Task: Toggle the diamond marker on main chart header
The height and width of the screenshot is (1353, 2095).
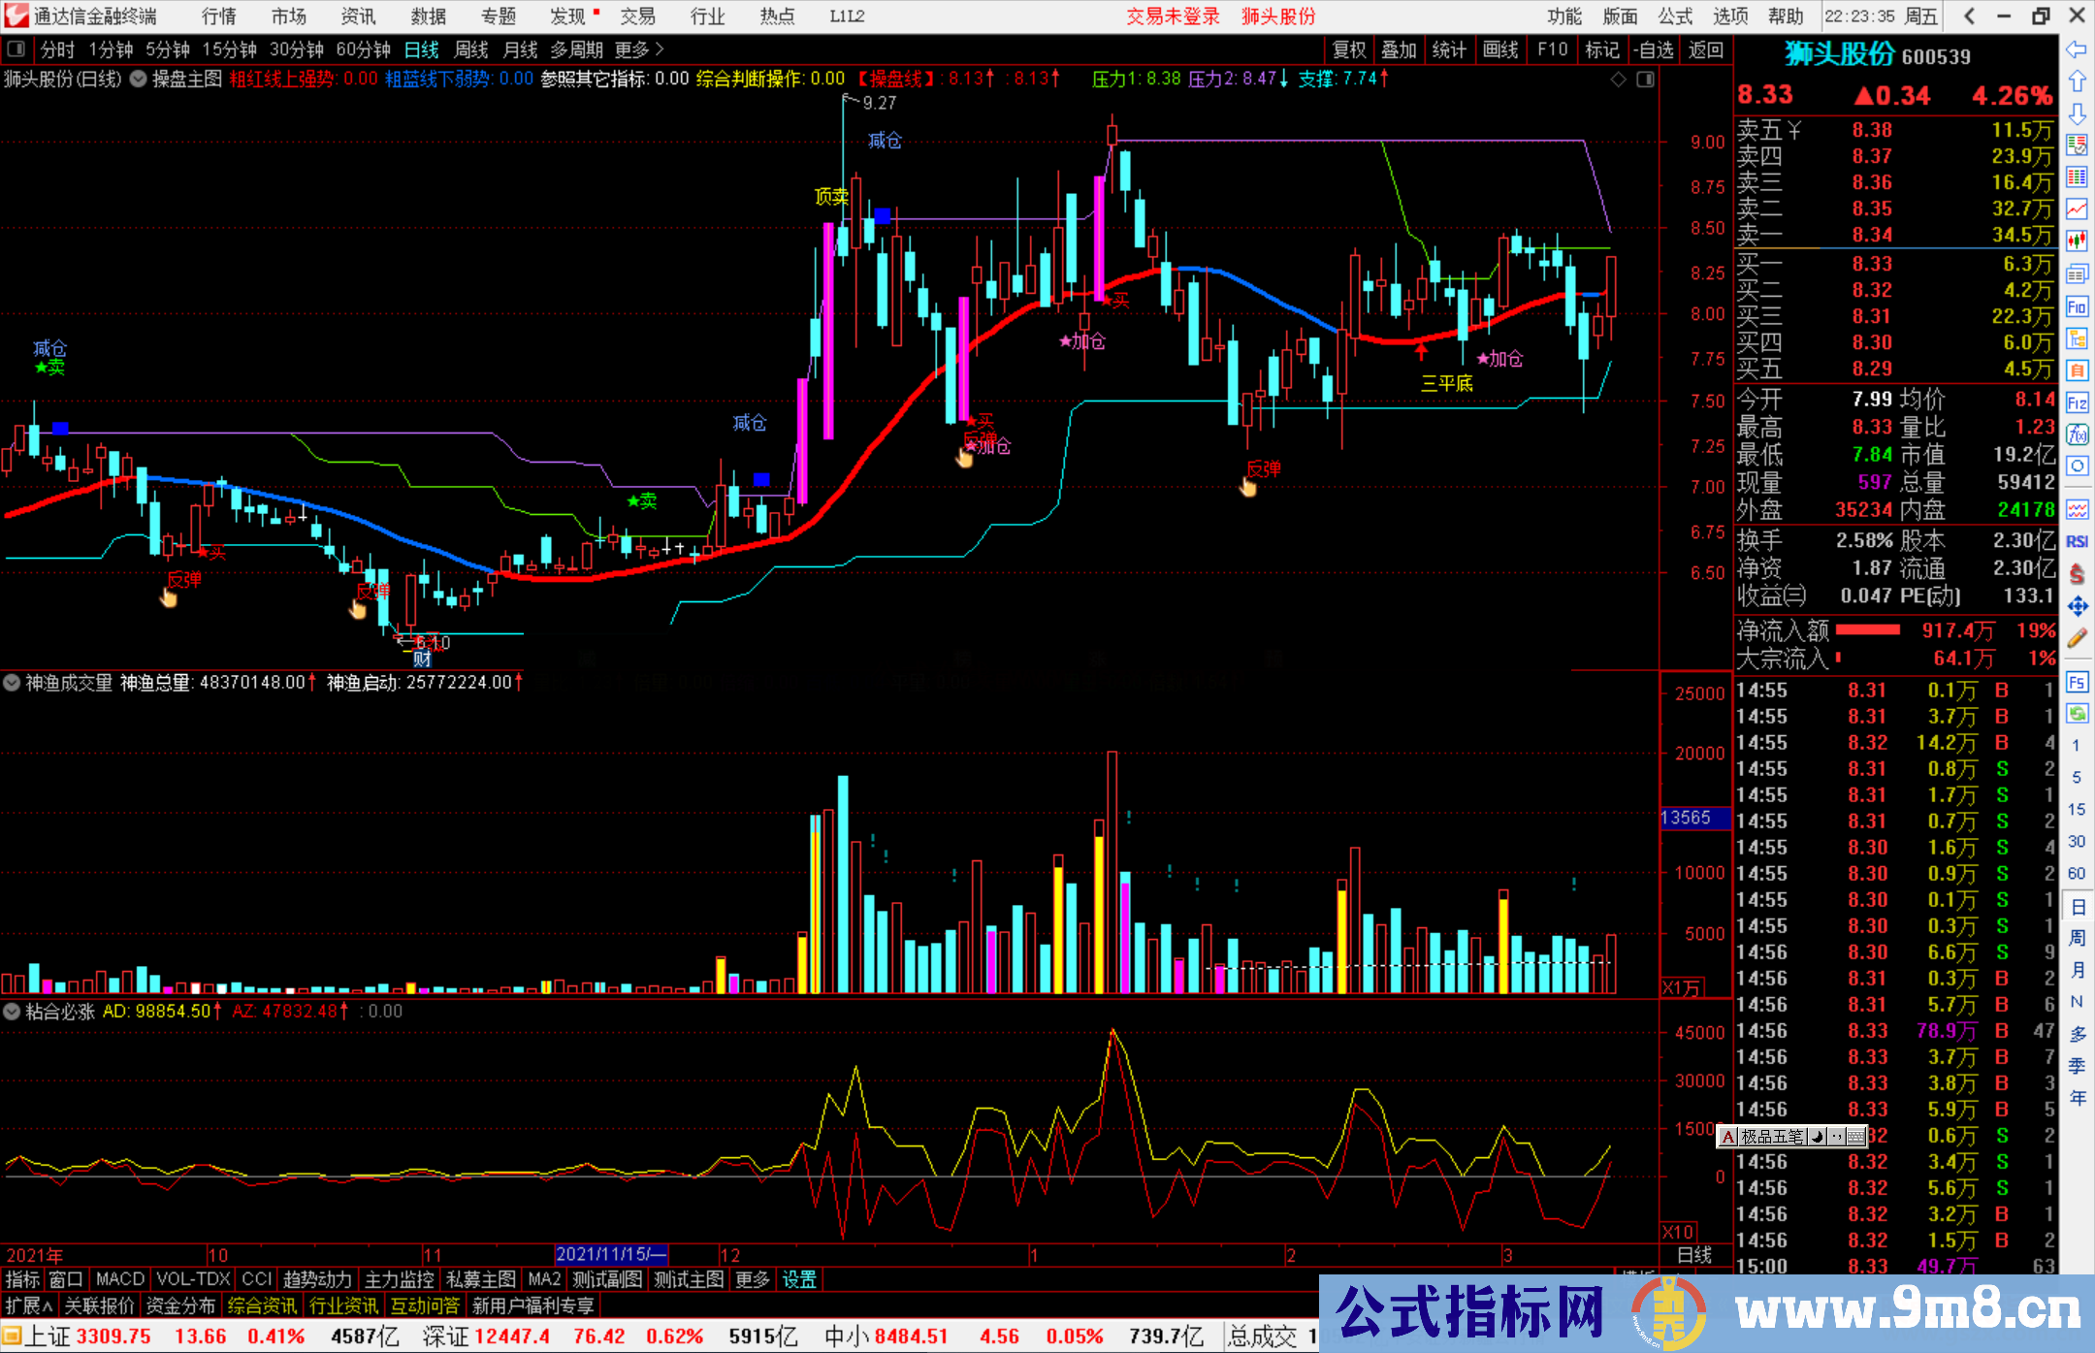Action: pos(1618,80)
